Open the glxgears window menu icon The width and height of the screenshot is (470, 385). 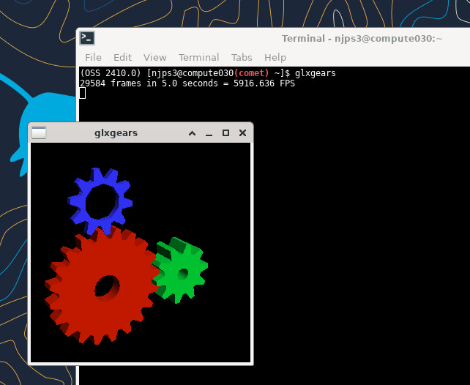click(x=39, y=132)
